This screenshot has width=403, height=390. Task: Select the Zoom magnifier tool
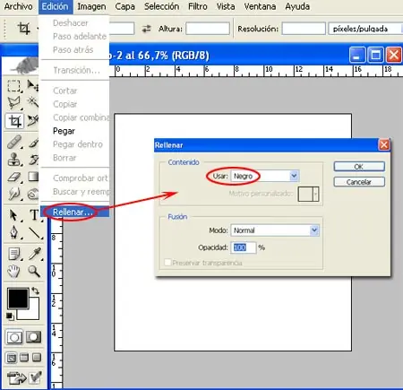[34, 272]
